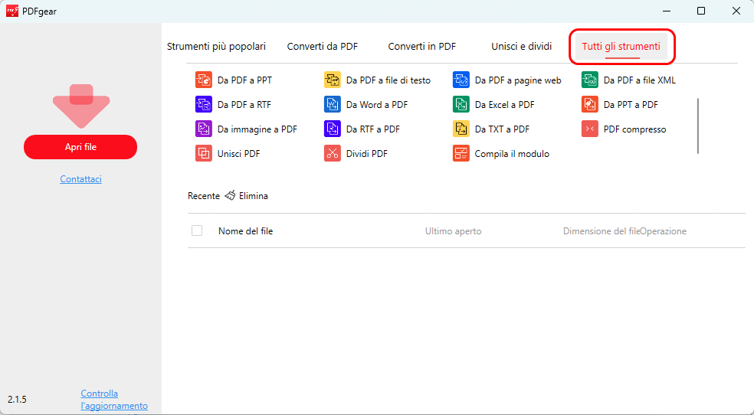The width and height of the screenshot is (754, 415).
Task: Click the Da PDF a pagine web label
Action: coord(518,80)
